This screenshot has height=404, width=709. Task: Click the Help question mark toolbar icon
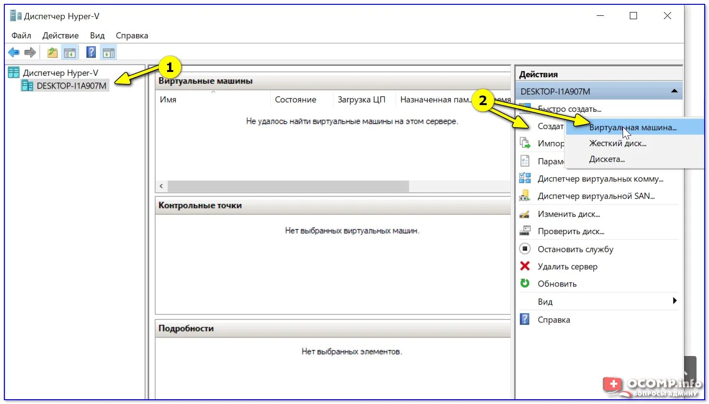pos(91,52)
